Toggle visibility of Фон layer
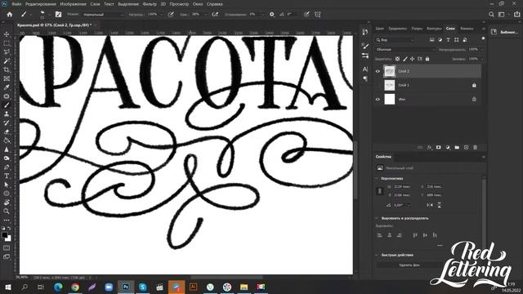Viewport: 523px width, 294px height. (x=378, y=99)
